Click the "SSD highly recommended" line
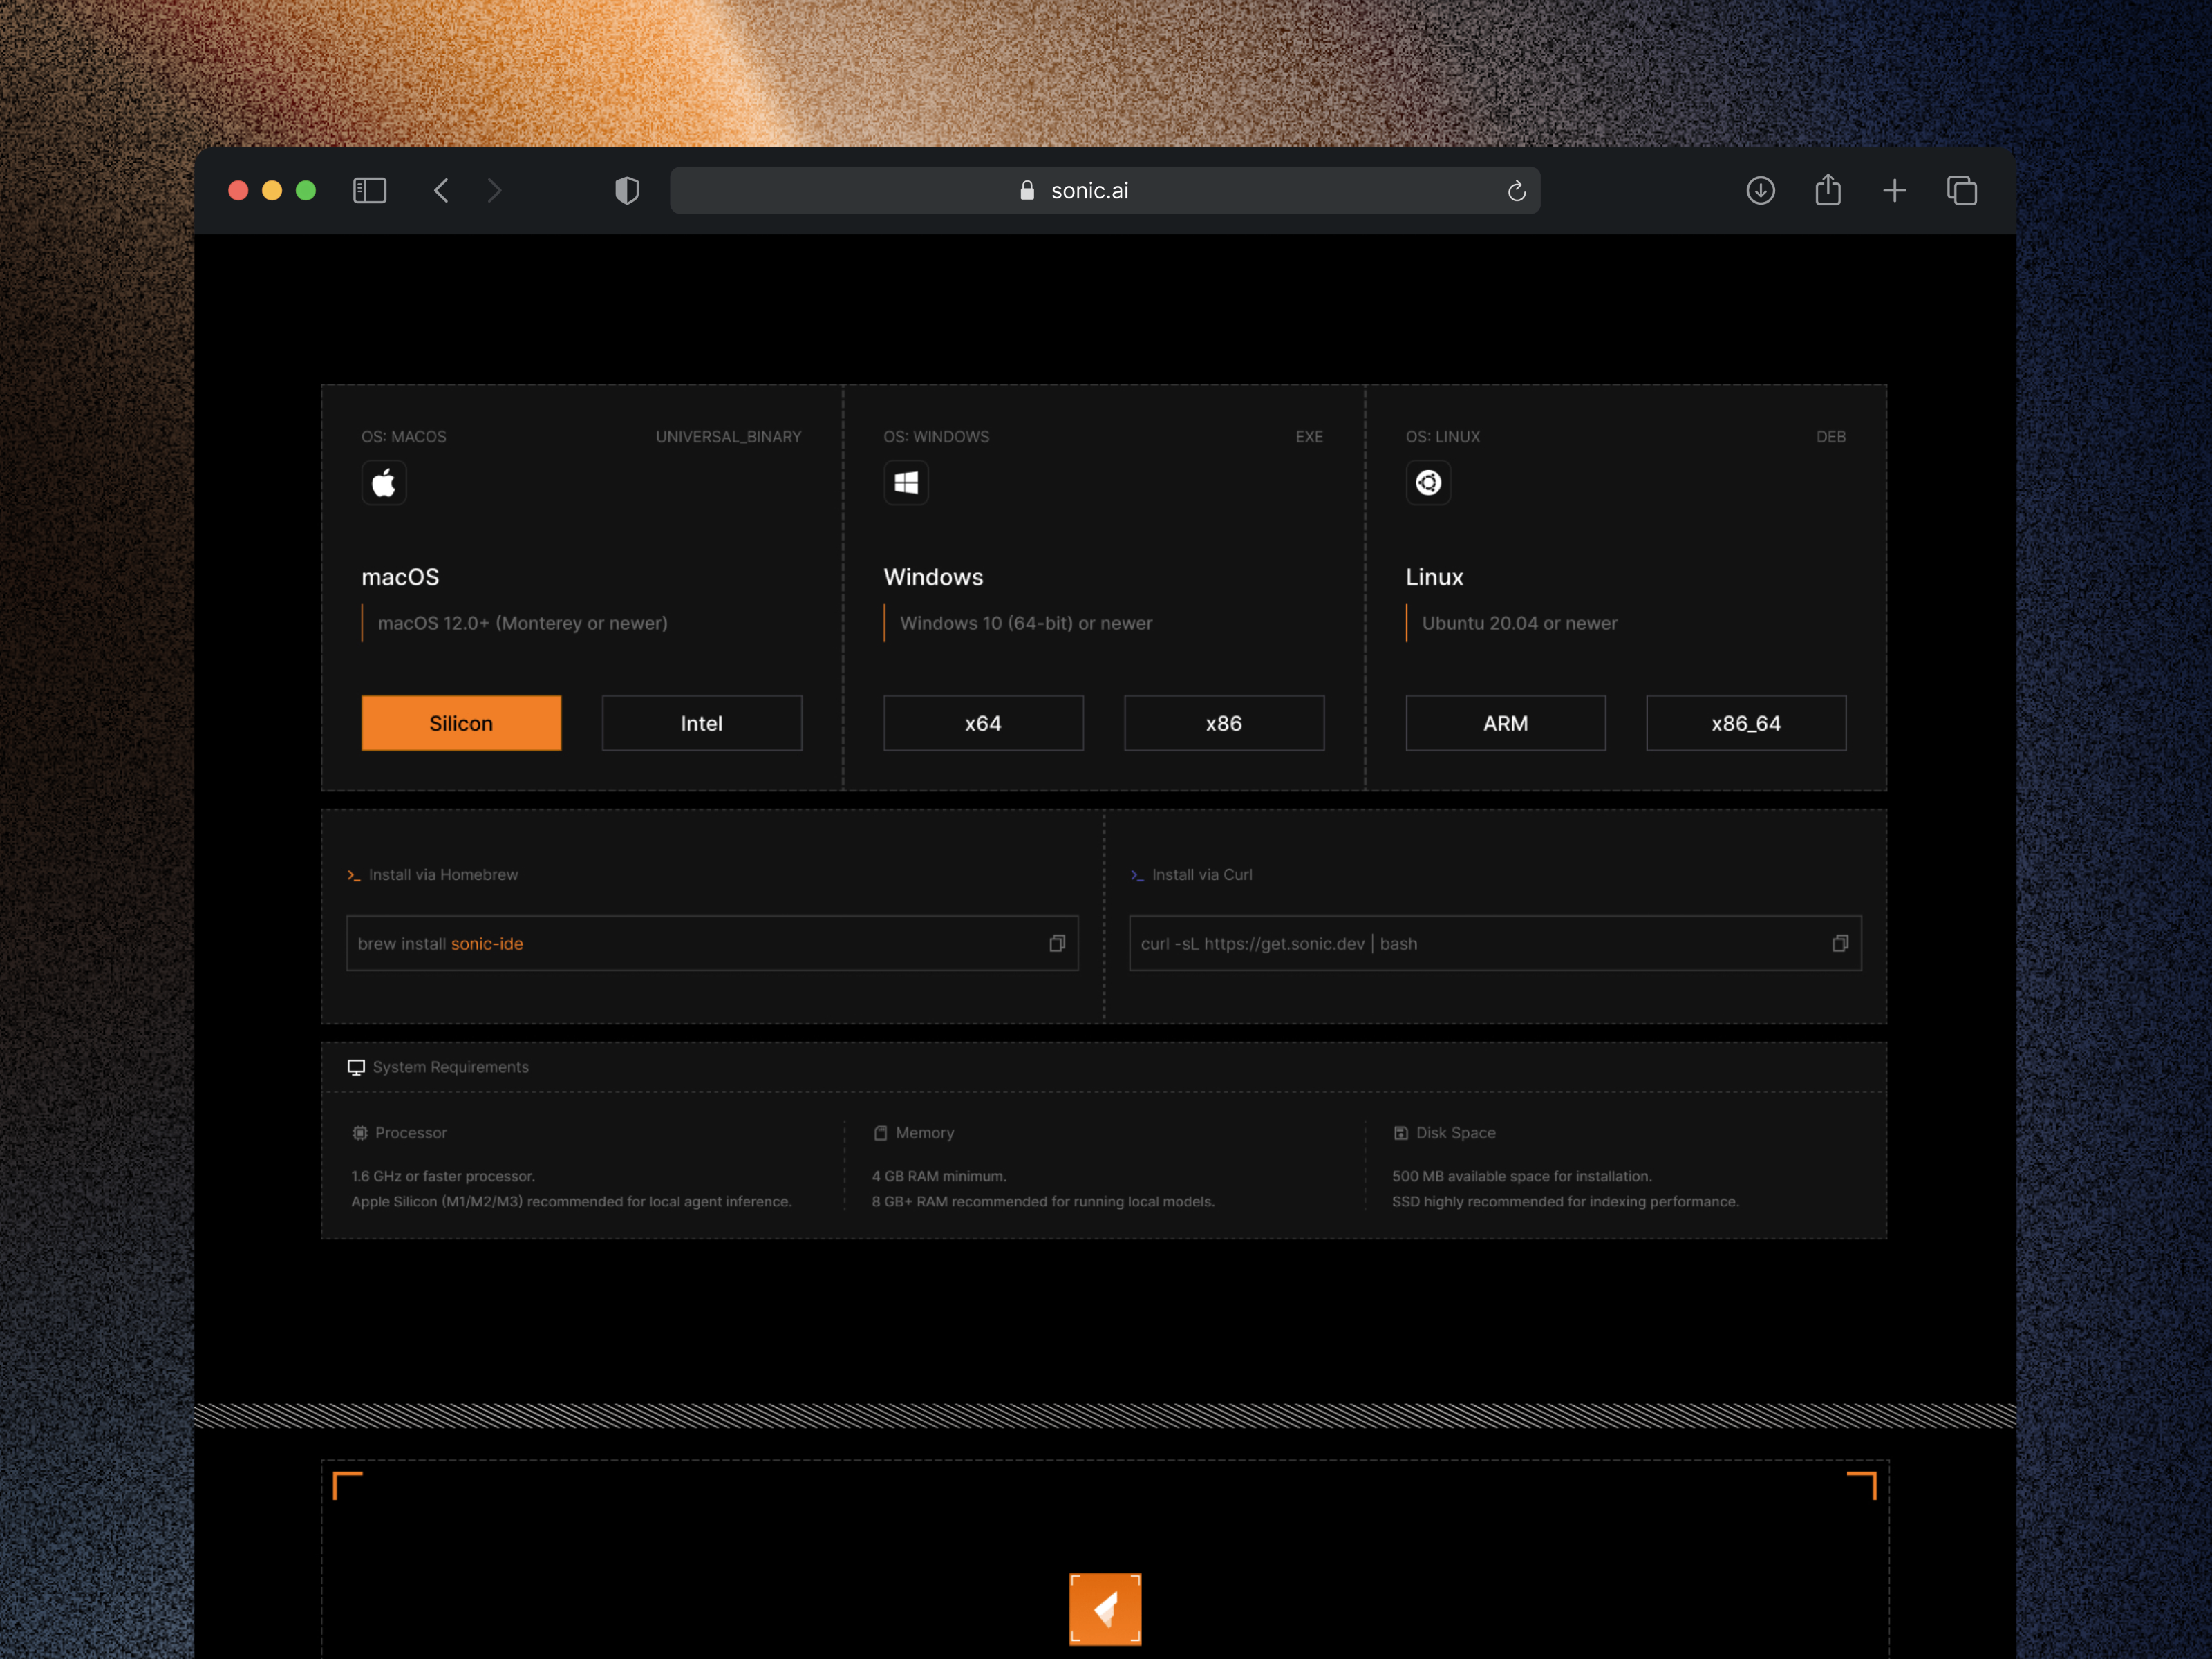2212x1659 pixels. tap(1565, 1201)
